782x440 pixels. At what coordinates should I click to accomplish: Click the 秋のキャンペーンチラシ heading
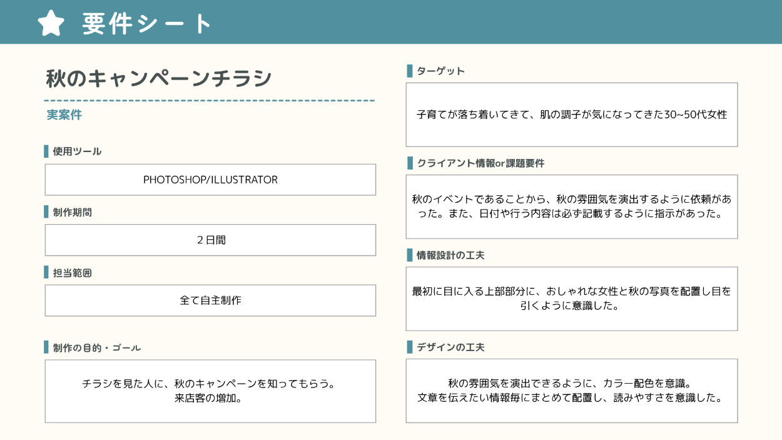pyautogui.click(x=160, y=78)
